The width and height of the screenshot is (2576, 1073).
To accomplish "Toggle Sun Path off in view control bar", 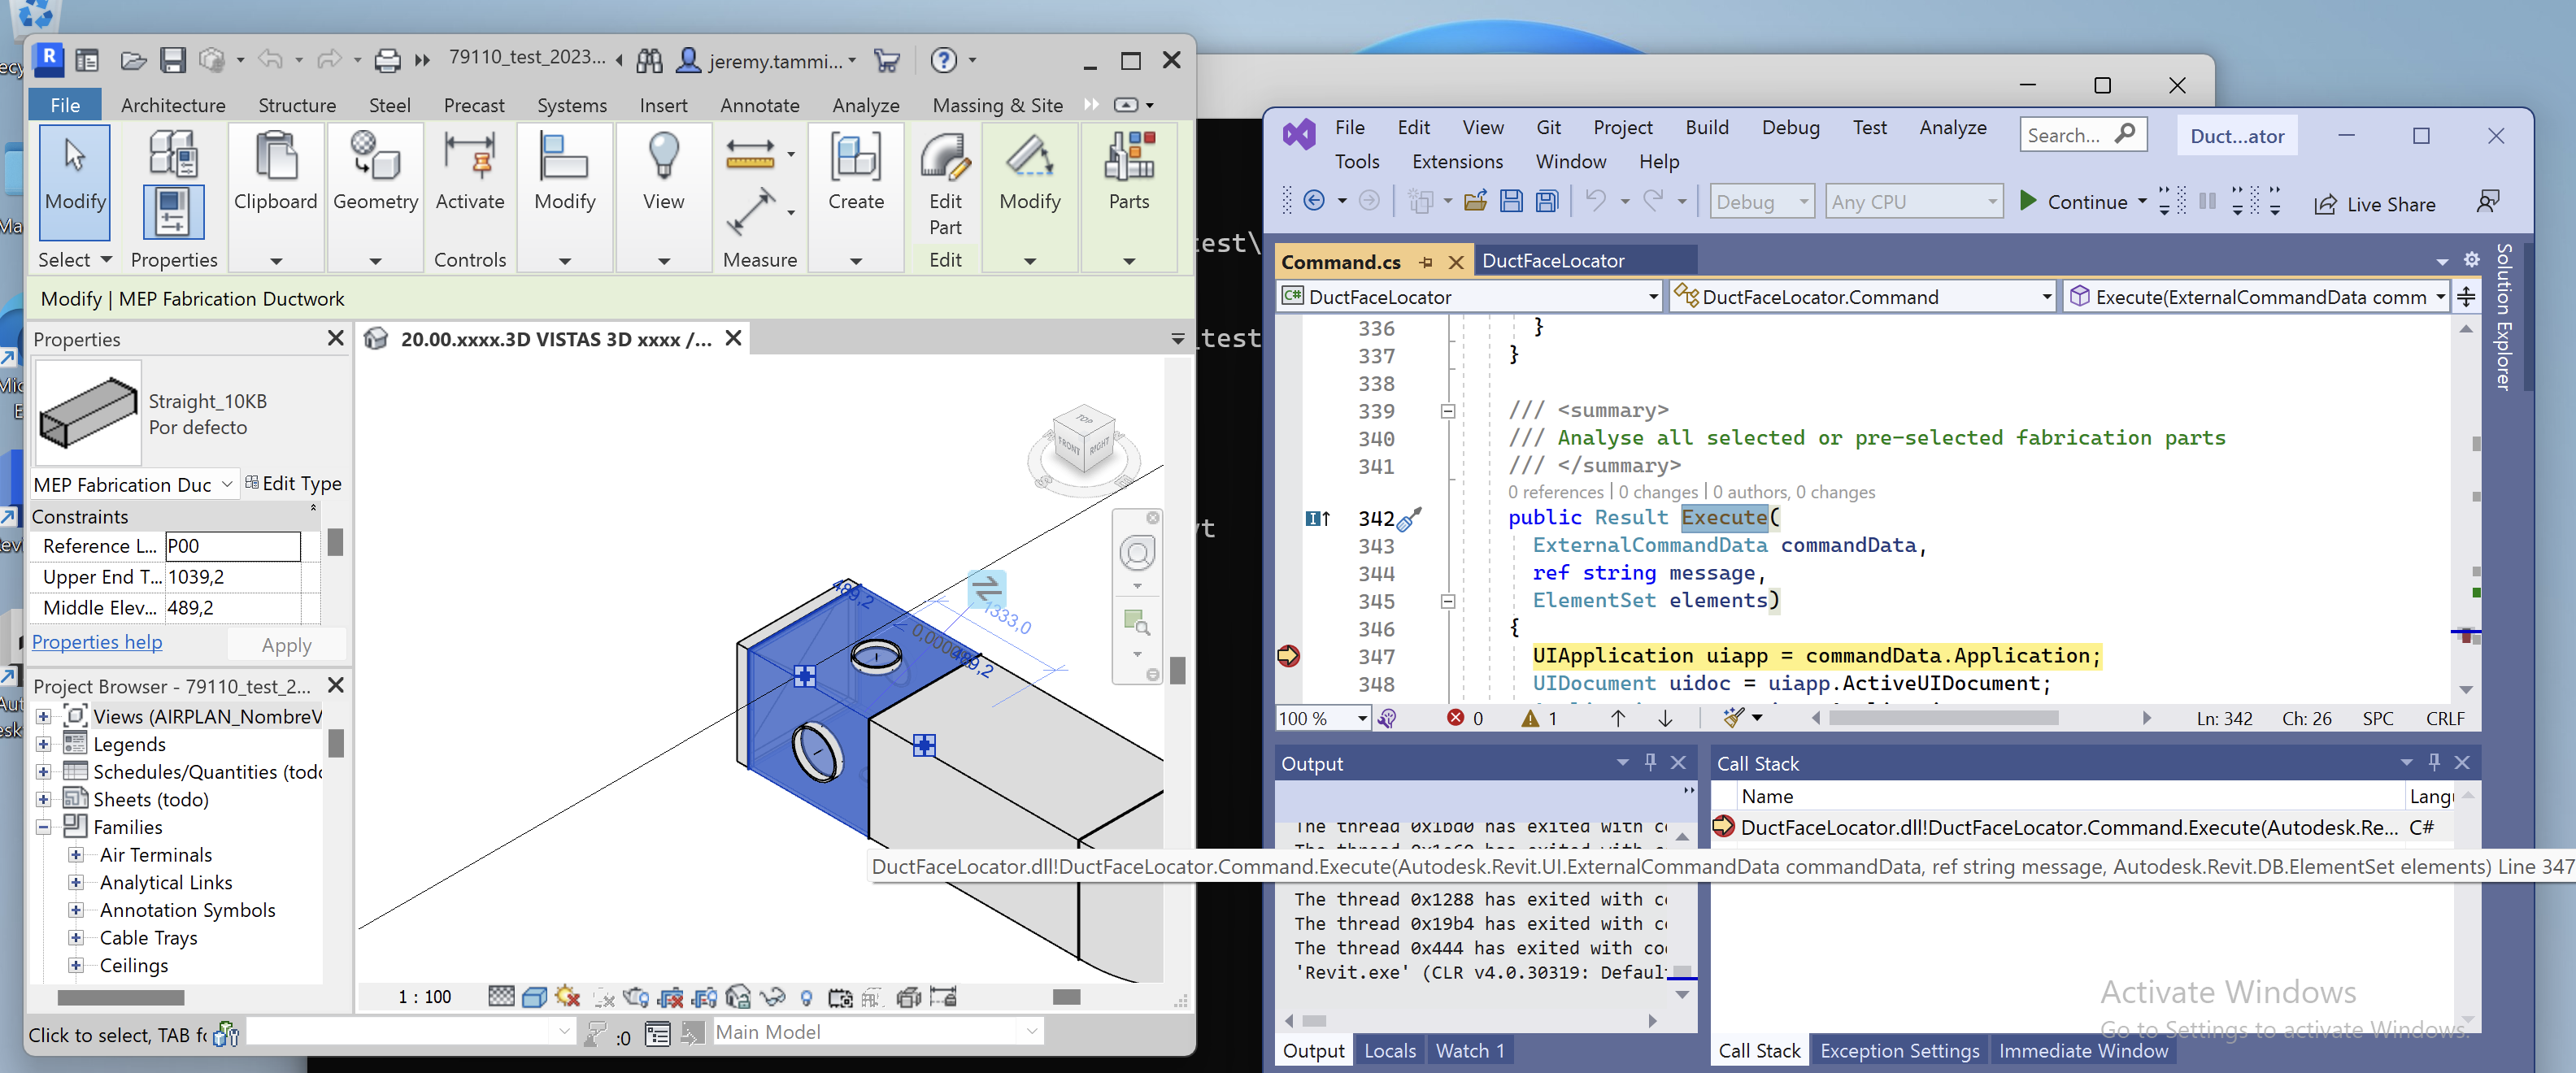I will tap(567, 996).
